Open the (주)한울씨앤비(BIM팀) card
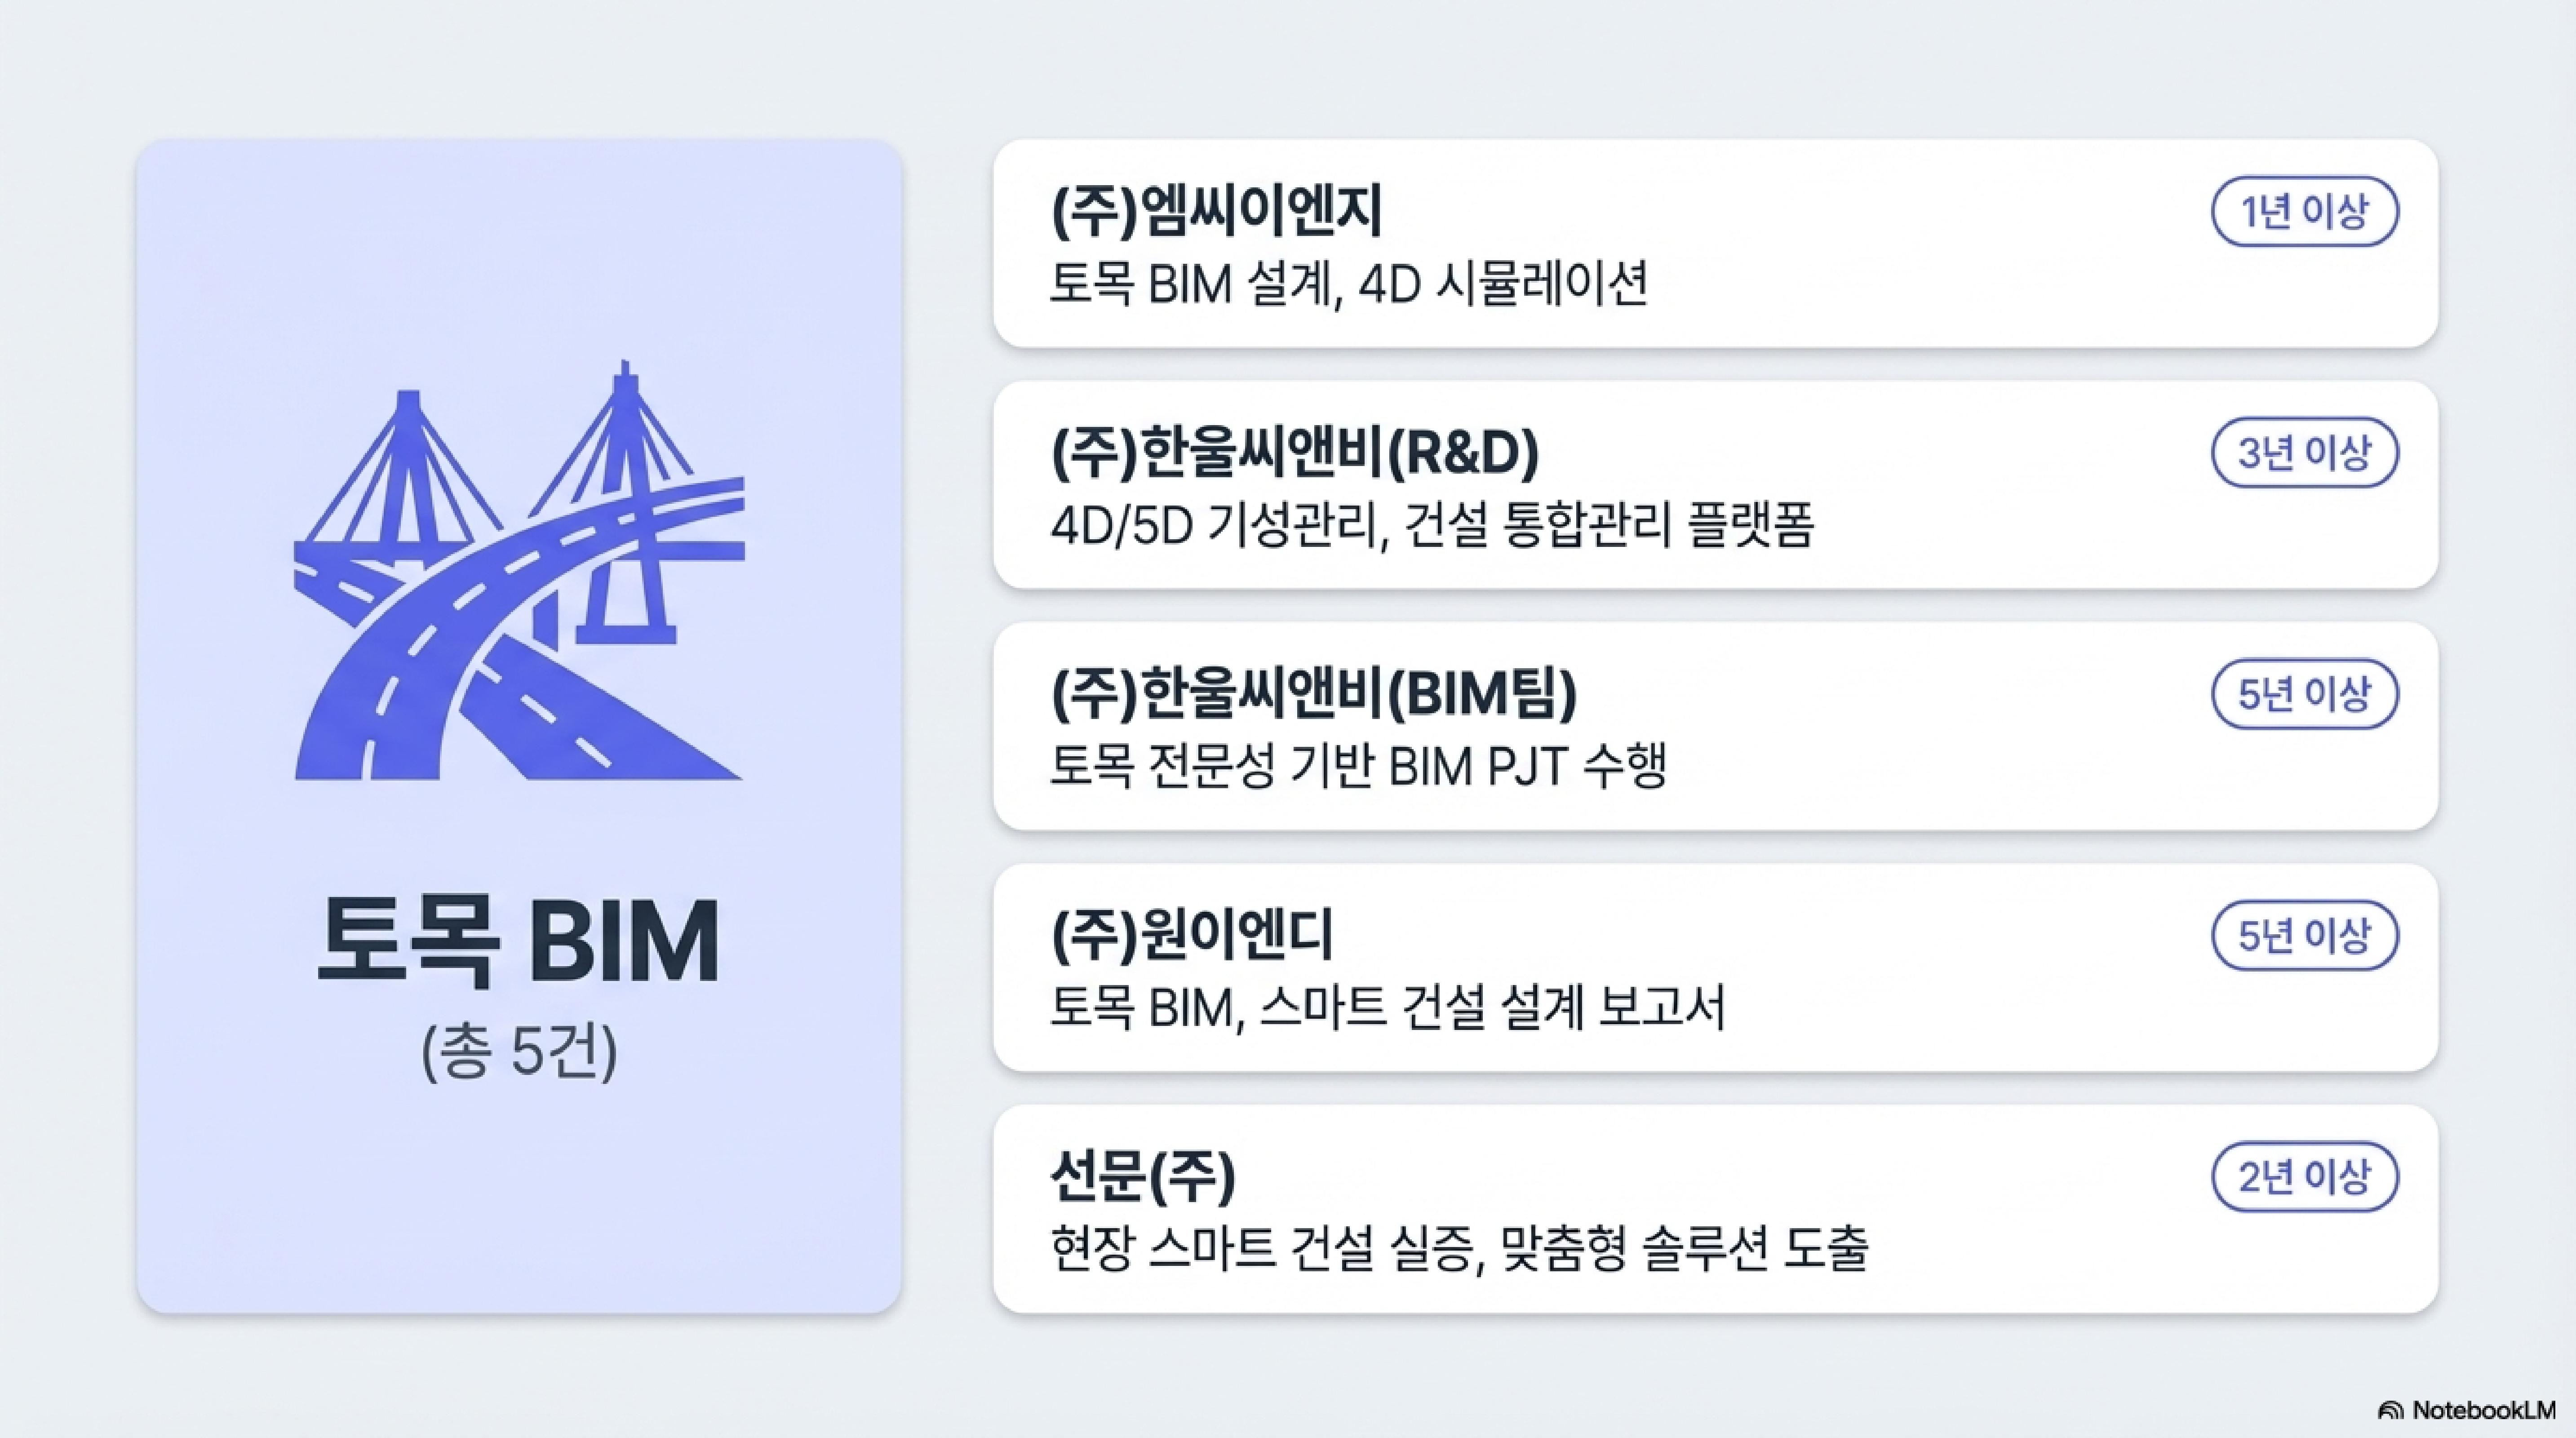The width and height of the screenshot is (2576, 1438). tap(1715, 726)
